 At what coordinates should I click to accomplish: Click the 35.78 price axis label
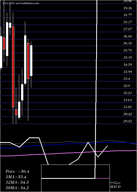(x=127, y=50)
